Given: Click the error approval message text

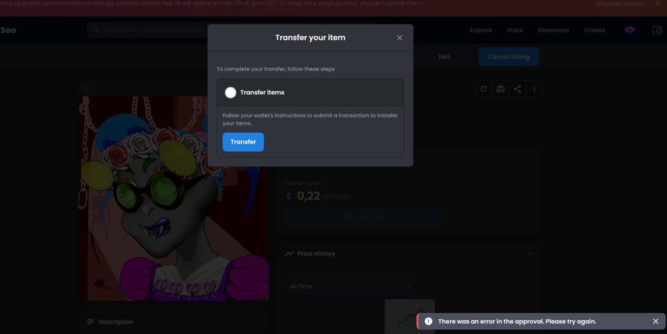Looking at the screenshot, I should [x=517, y=321].
